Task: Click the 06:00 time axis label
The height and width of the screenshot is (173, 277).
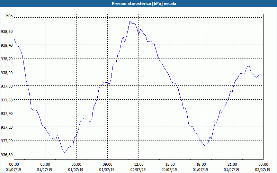Action: 76,165
